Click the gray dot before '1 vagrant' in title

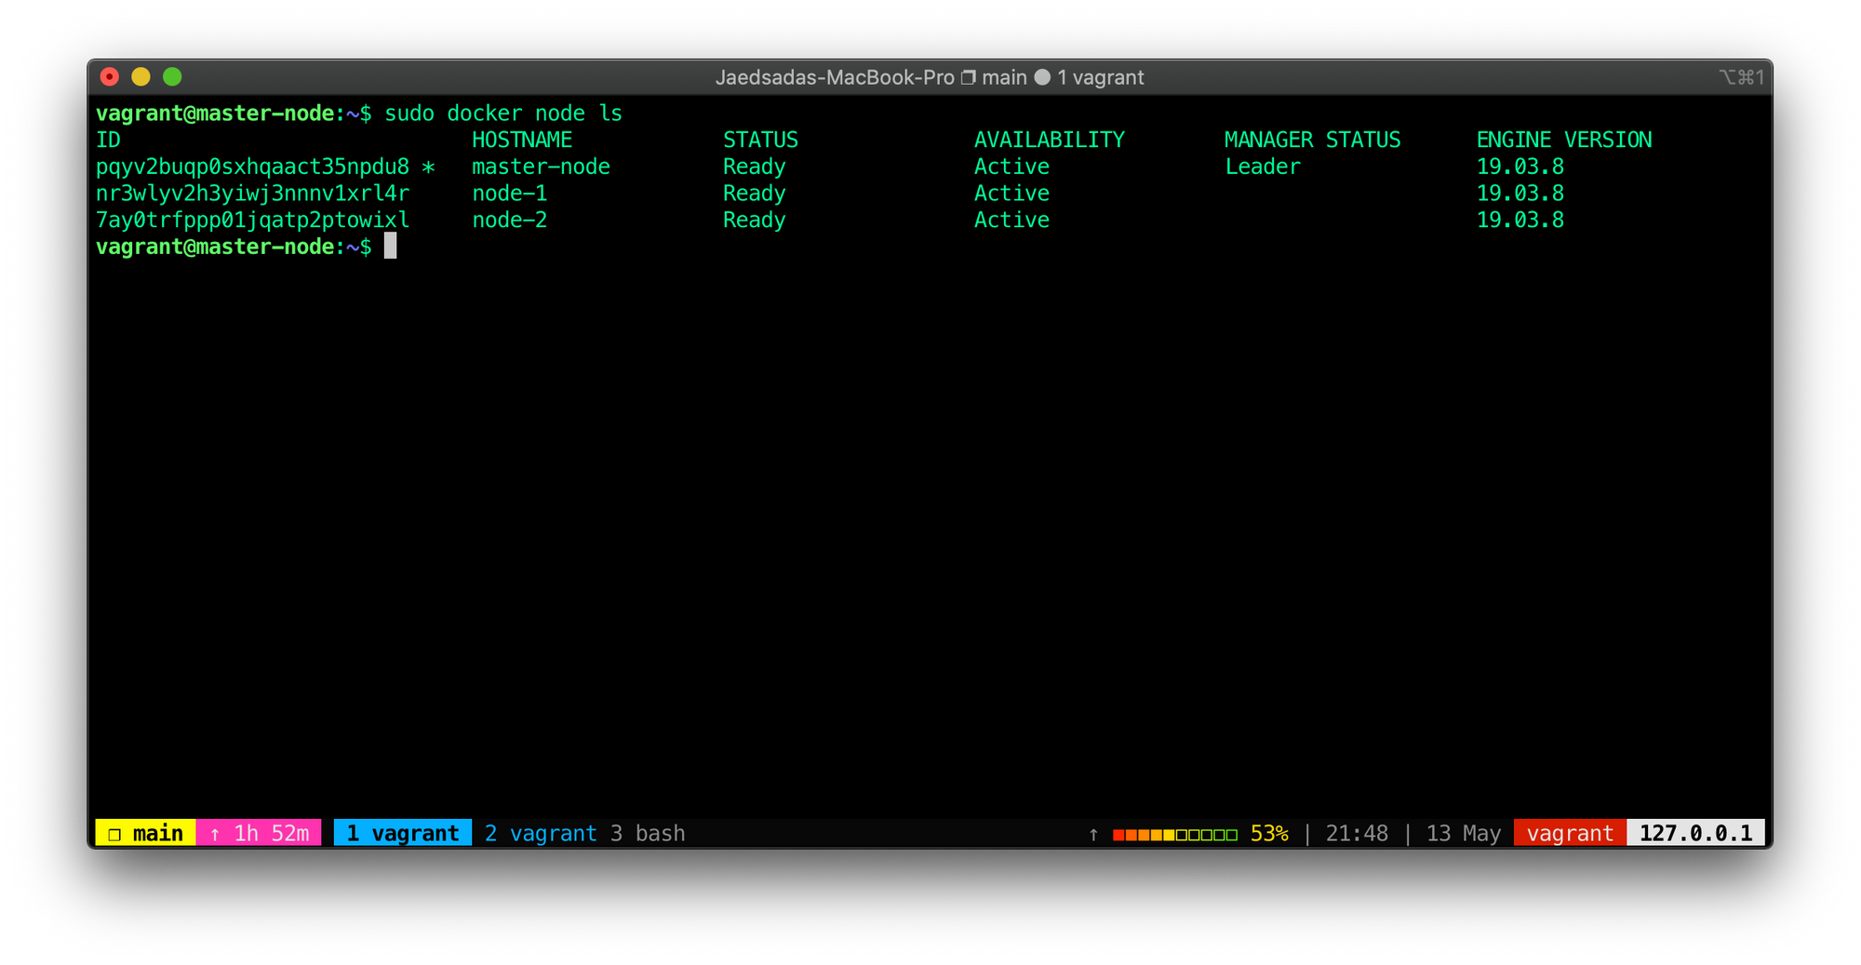1042,78
